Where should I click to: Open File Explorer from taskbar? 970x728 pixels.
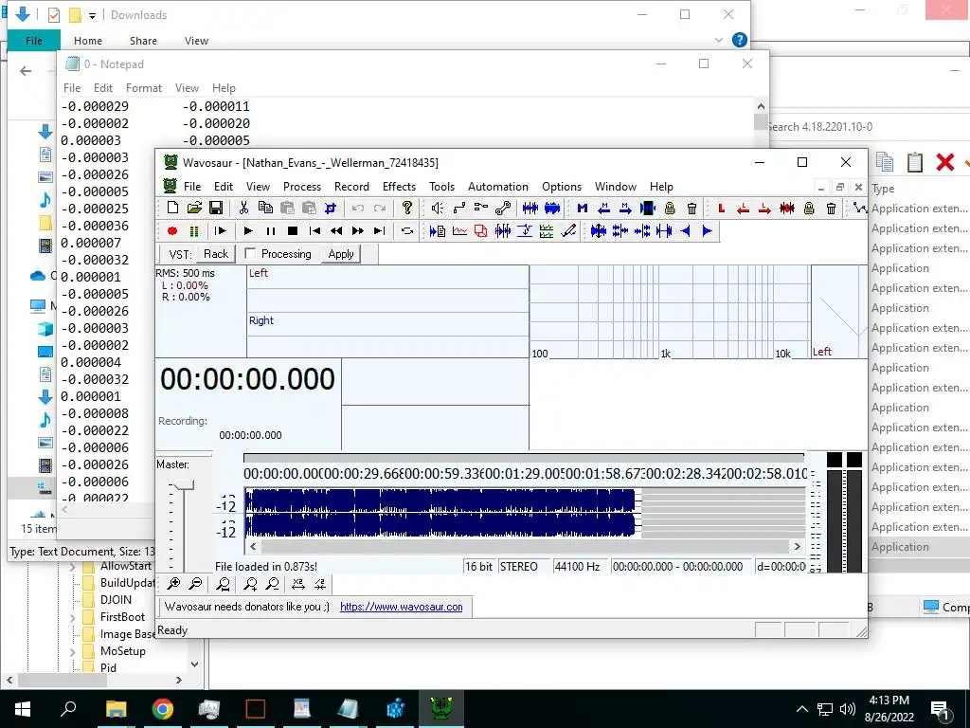116,709
